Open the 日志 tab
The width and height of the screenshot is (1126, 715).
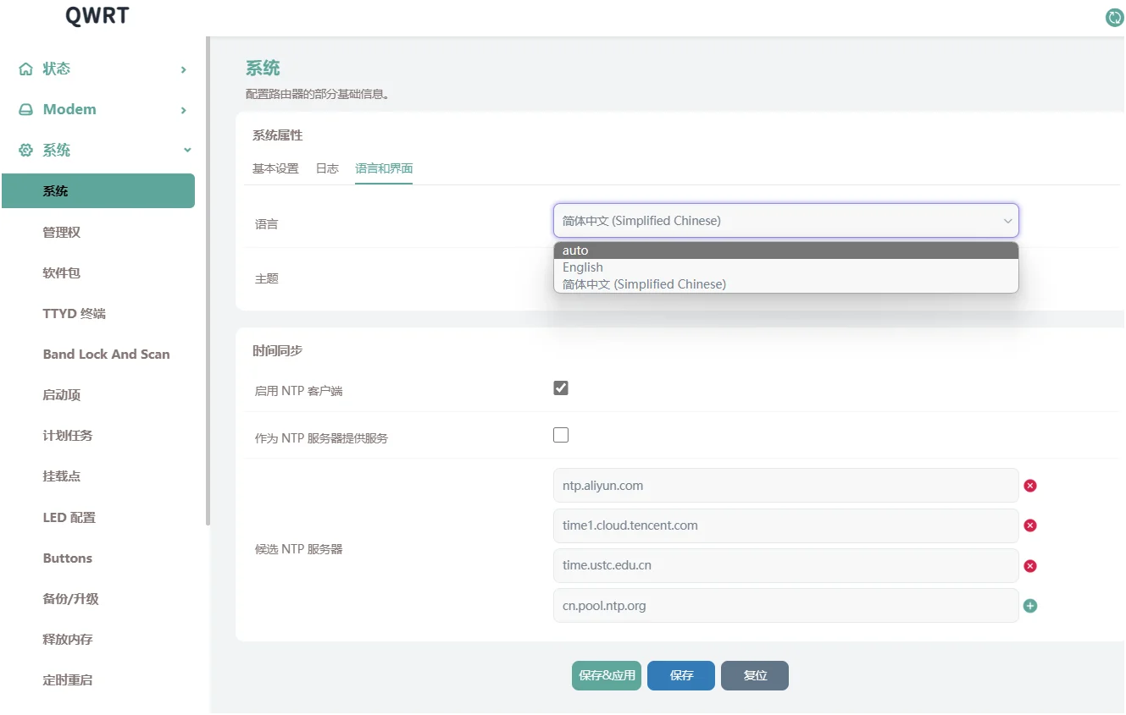[327, 168]
